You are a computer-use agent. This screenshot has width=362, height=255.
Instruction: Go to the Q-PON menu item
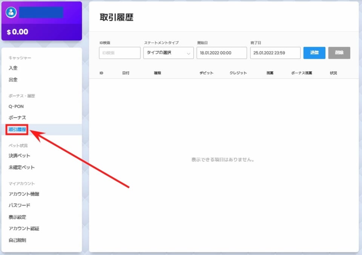[x=16, y=106]
